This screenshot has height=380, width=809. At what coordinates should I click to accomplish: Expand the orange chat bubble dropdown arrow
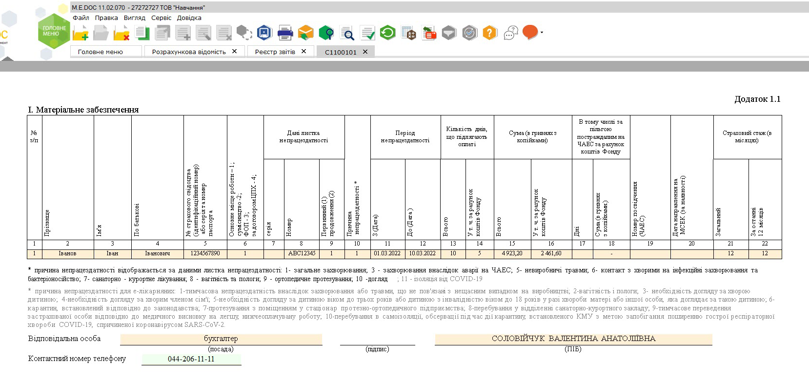pos(542,33)
